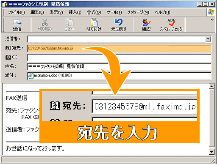The height and width of the screenshot is (164, 217).
Task: Click the resize grip in status bar corner
Action: 213,161
